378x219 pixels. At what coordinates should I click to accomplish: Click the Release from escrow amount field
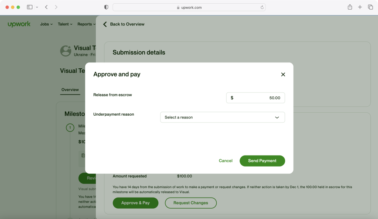(x=255, y=98)
